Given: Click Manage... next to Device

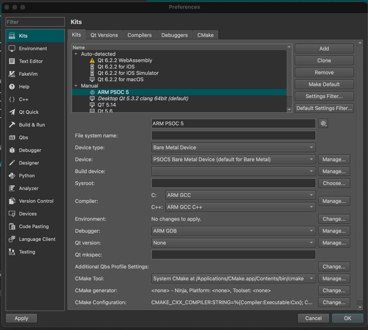Looking at the screenshot, I should [334, 159].
